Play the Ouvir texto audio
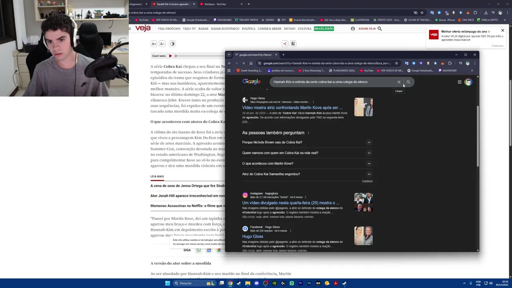512x288 pixels. 170,56
